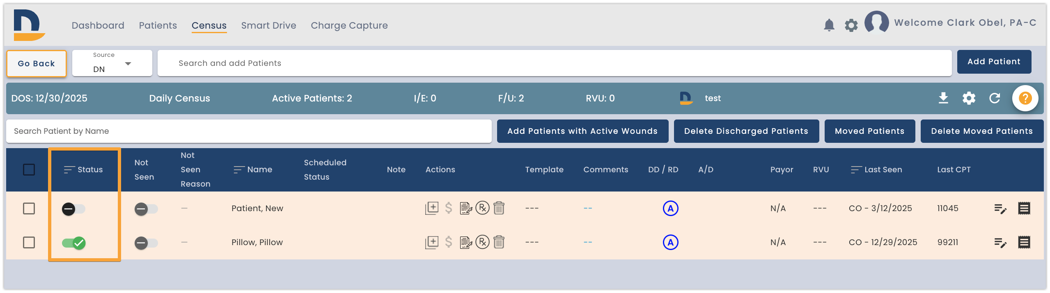Check the box for Patient, New
1050x293 pixels.
[x=29, y=208]
